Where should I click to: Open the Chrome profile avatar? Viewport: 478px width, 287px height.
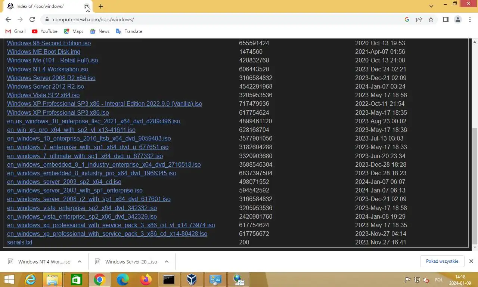(458, 19)
